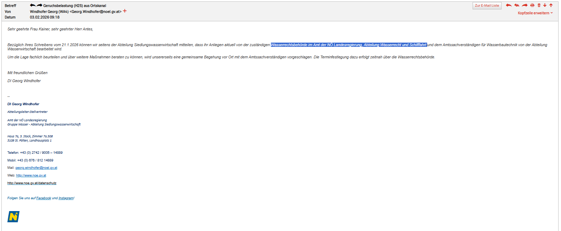Add sender to contacts via red plus
Image resolution: width=561 pixels, height=231 pixels.
point(125,11)
